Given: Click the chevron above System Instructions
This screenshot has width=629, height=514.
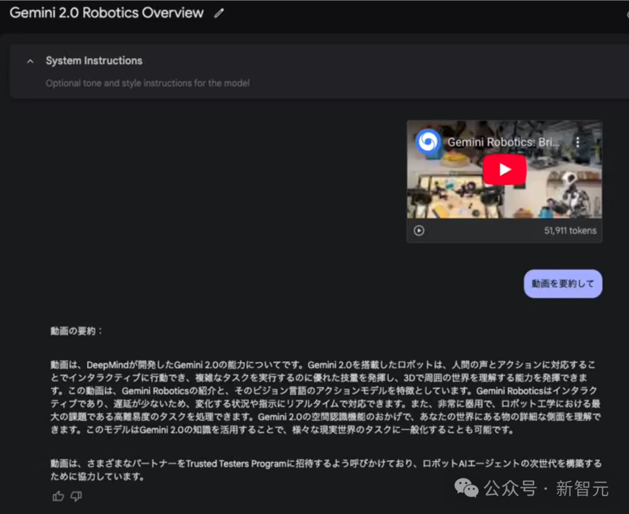Looking at the screenshot, I should [30, 61].
